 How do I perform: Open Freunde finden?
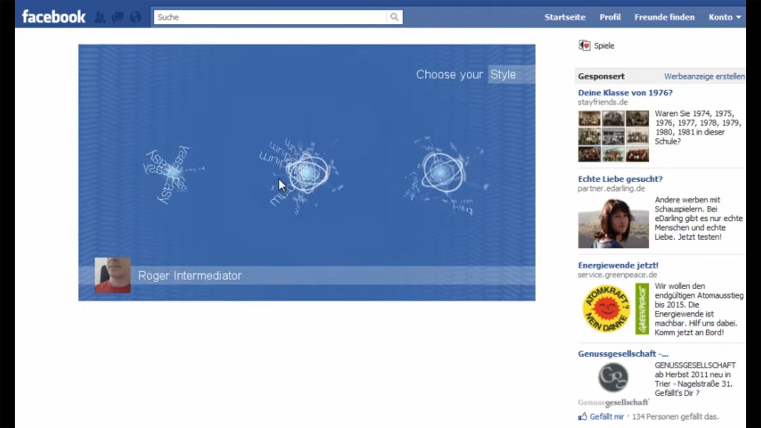[664, 17]
